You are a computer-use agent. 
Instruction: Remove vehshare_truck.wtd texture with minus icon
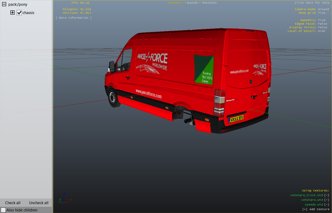pyautogui.click(x=327, y=195)
